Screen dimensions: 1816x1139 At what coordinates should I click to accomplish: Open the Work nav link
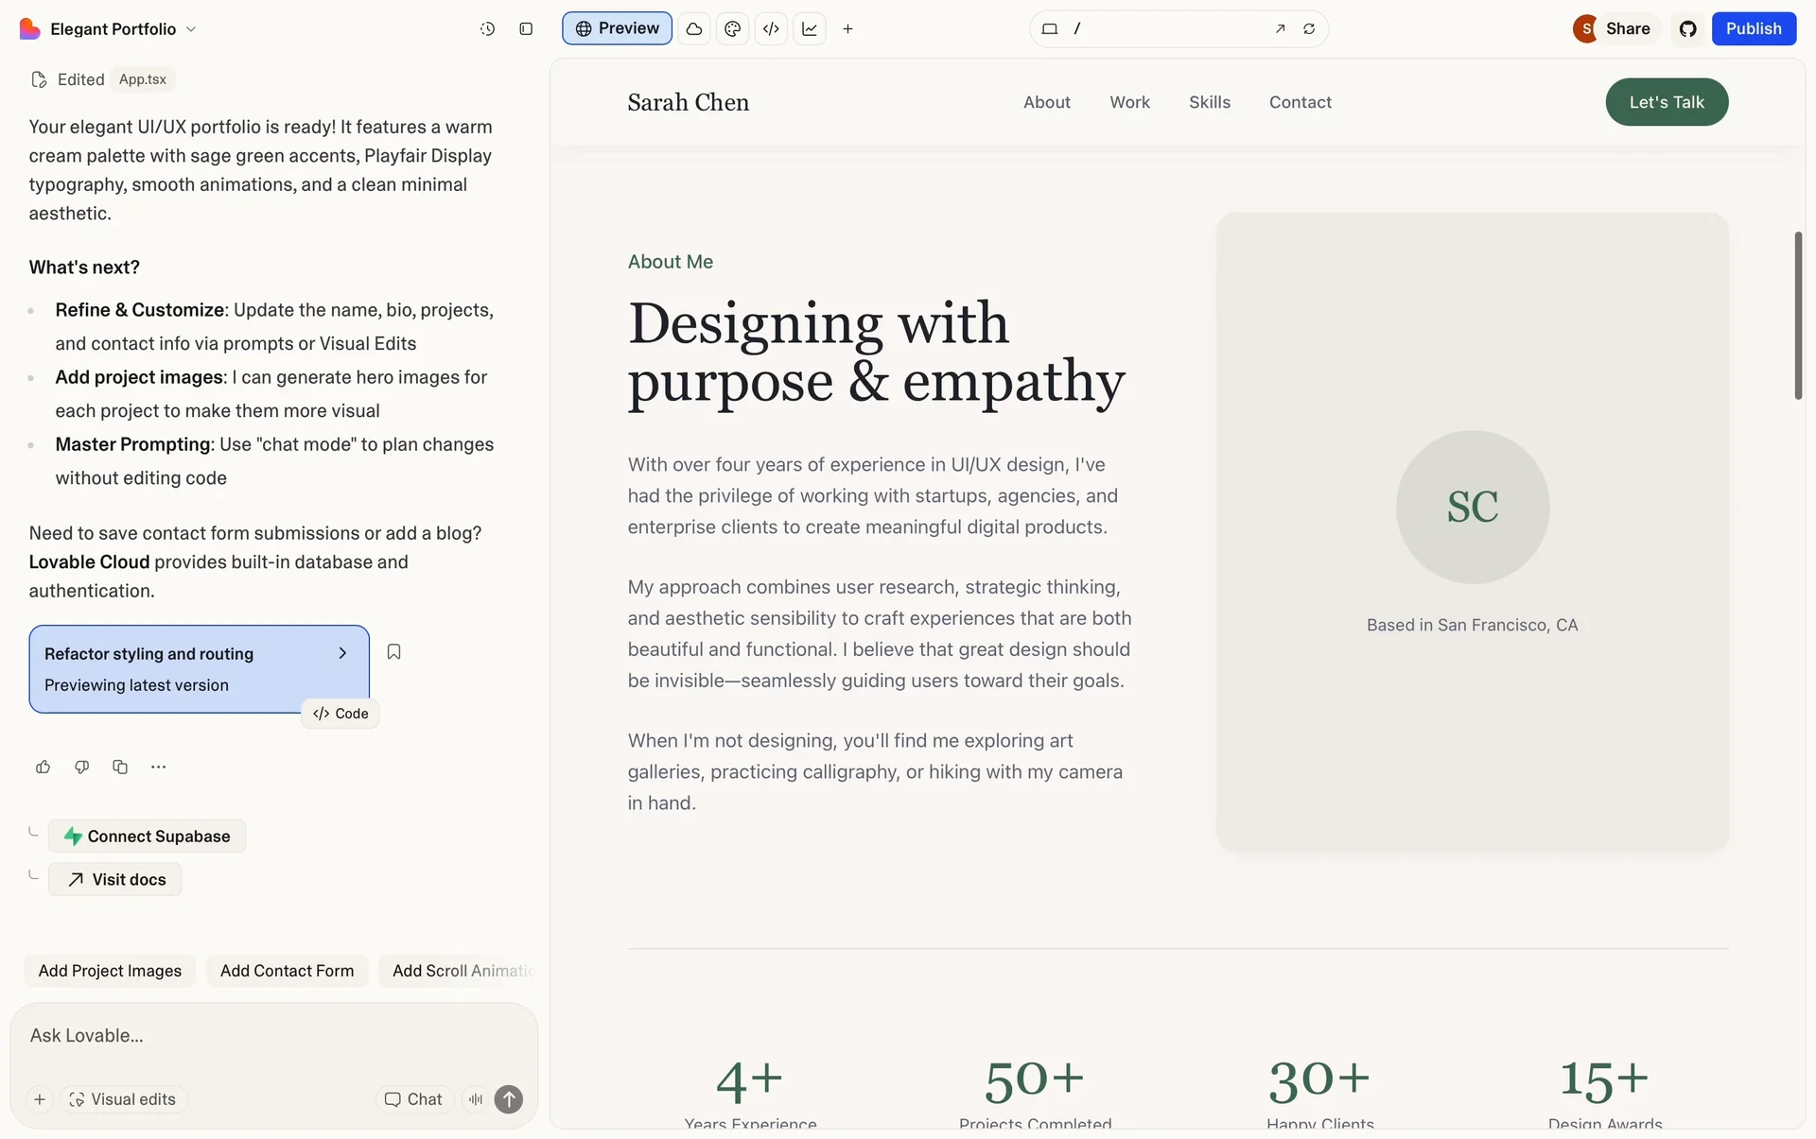[1129, 102]
